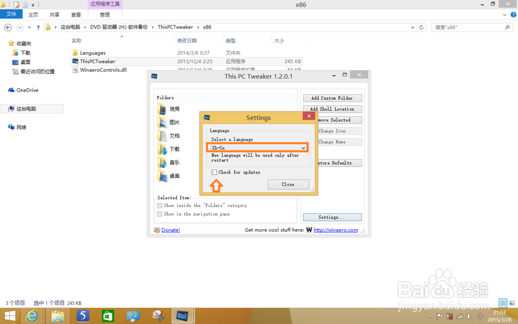Toggle Show inside the Folders category

click(x=160, y=205)
